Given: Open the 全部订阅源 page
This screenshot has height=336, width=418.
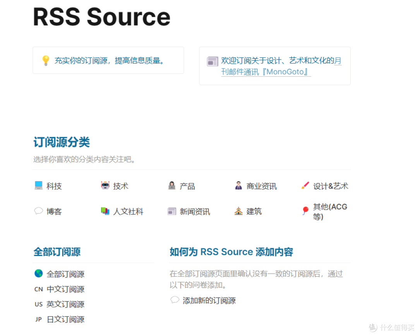Looking at the screenshot, I should [x=65, y=274].
